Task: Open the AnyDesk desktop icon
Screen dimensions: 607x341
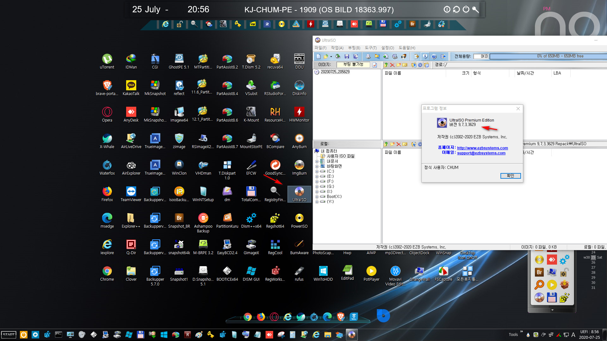Action: 131,115
